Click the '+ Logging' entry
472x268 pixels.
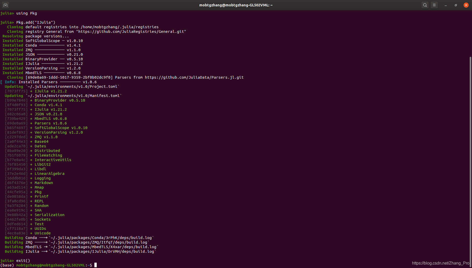pos(40,178)
